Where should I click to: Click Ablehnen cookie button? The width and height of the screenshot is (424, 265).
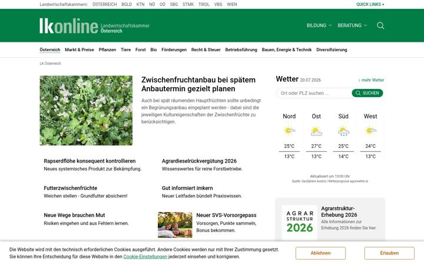tap(320, 253)
